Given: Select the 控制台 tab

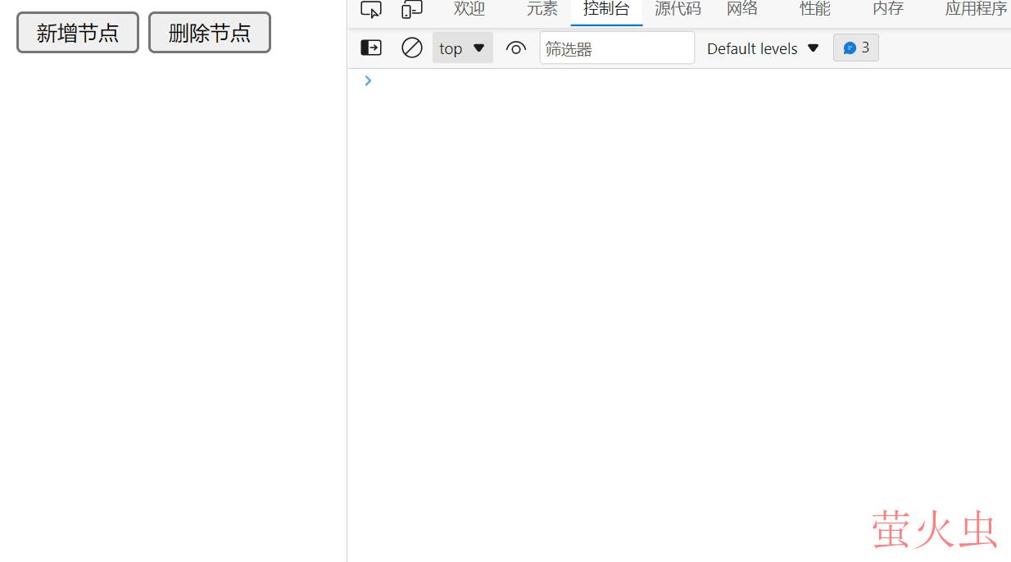Looking at the screenshot, I should (x=606, y=9).
